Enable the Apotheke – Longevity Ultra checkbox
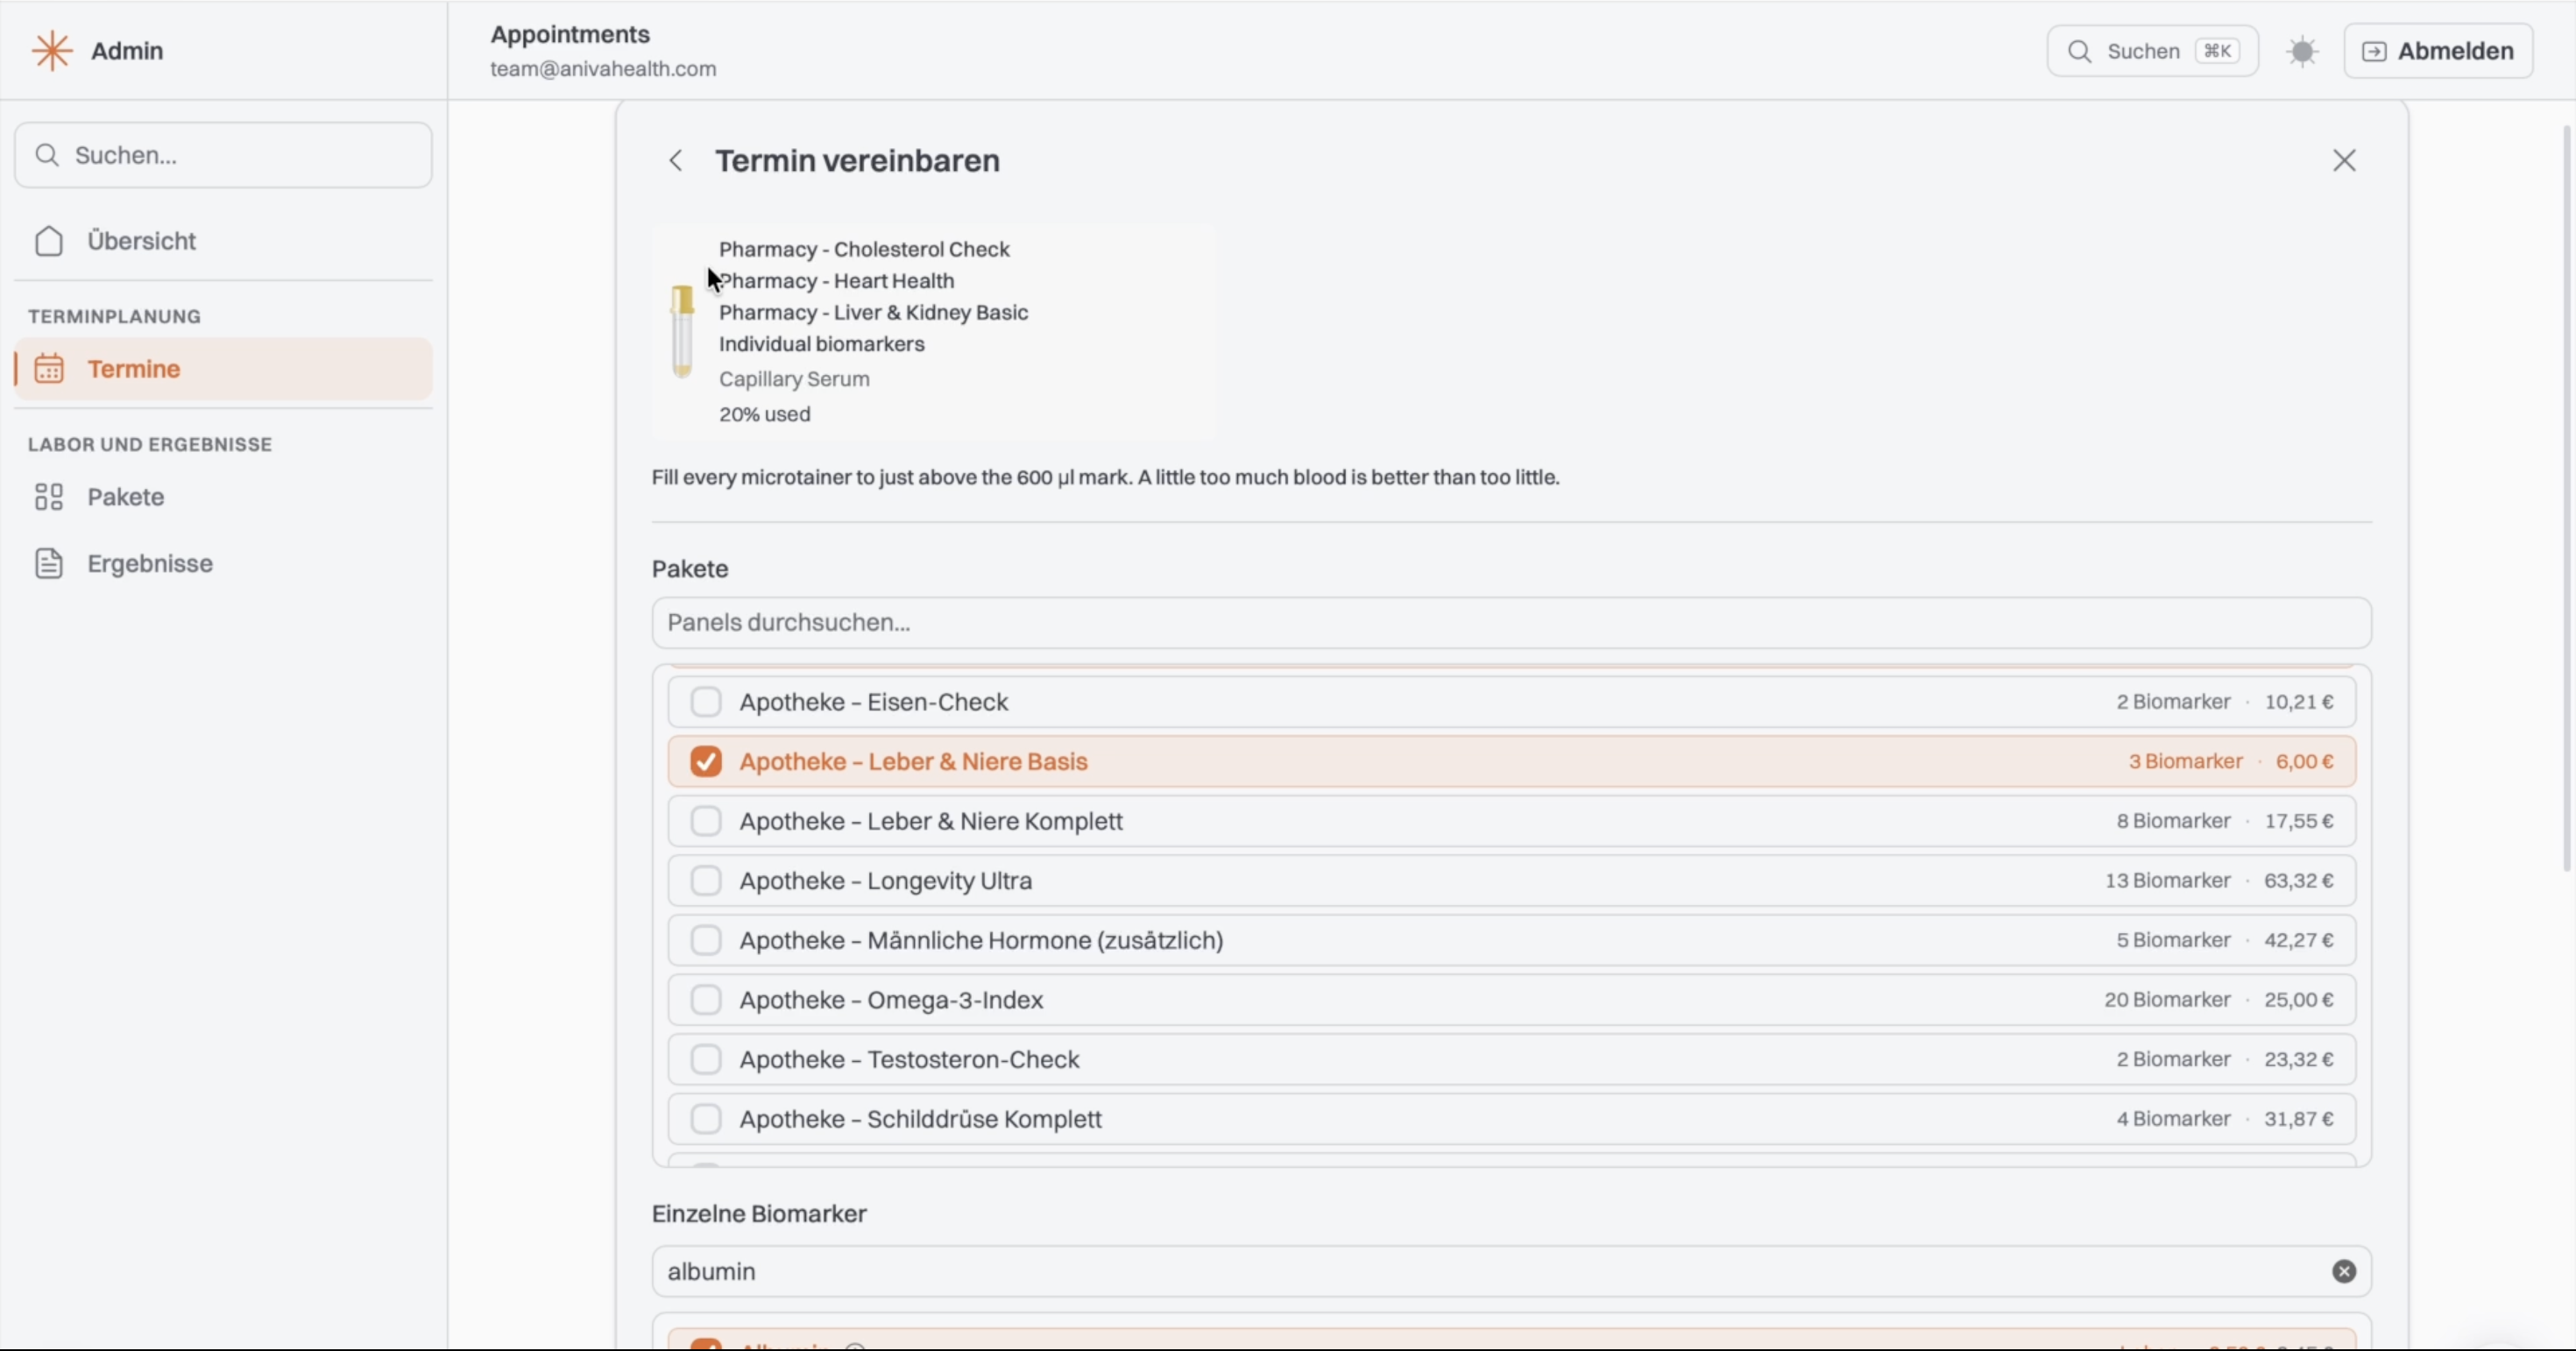Image resolution: width=2576 pixels, height=1351 pixels. pyautogui.click(x=706, y=880)
